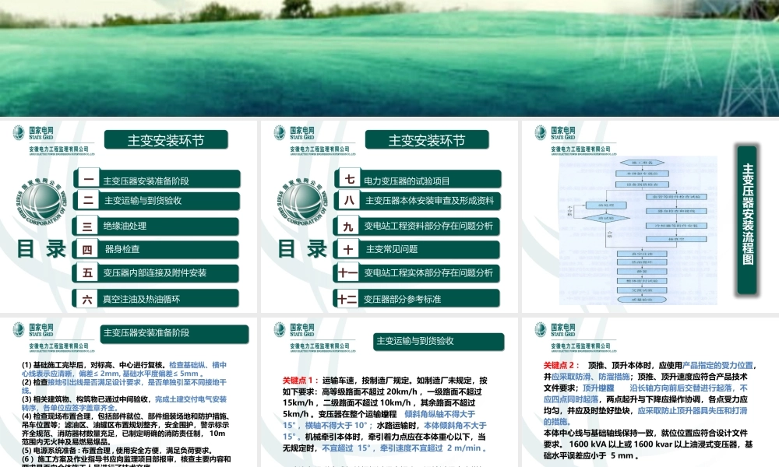Select the 油试验 decision diamond in the flowchart

coord(605,218)
